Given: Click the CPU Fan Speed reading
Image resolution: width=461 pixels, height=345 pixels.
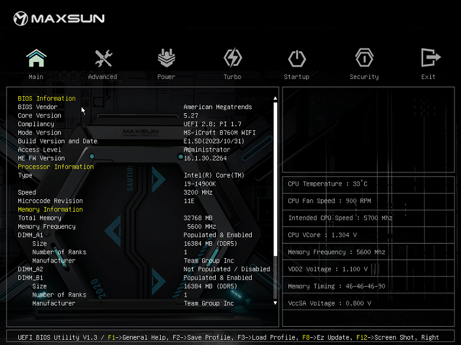Looking at the screenshot, I should click(329, 201).
